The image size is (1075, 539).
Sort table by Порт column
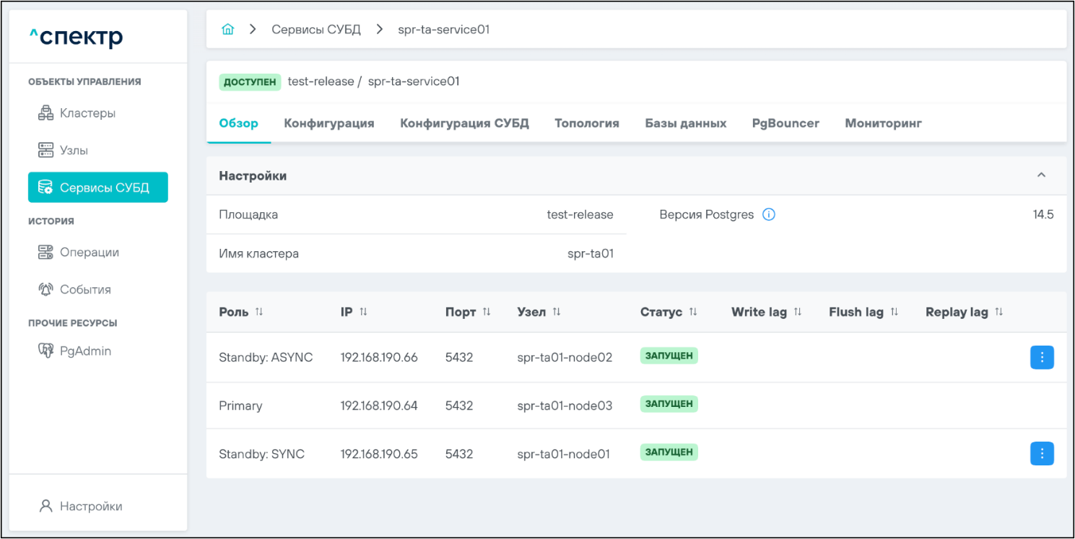pyautogui.click(x=486, y=312)
